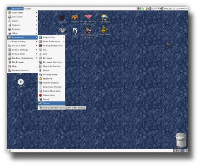204x166 pixels.
Task: Open the System Tools menu item
Action: coord(22,54)
